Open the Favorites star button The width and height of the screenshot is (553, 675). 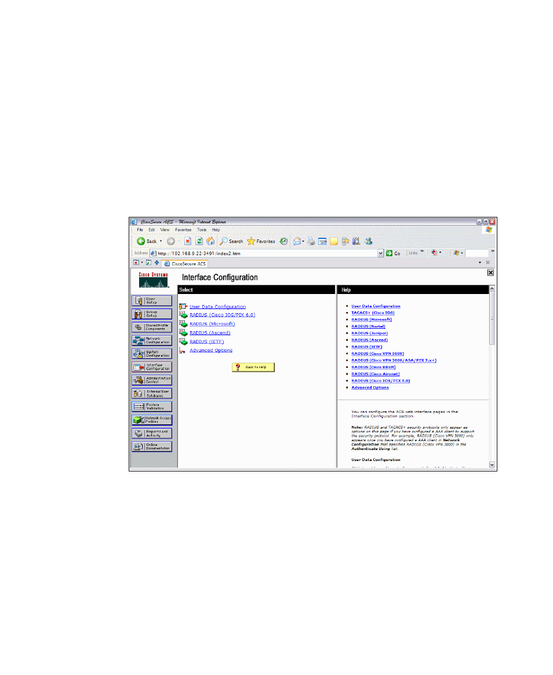point(261,241)
